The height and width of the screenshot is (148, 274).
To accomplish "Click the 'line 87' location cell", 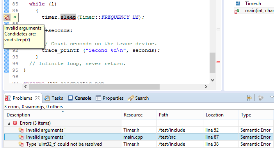I will tap(212, 137).
